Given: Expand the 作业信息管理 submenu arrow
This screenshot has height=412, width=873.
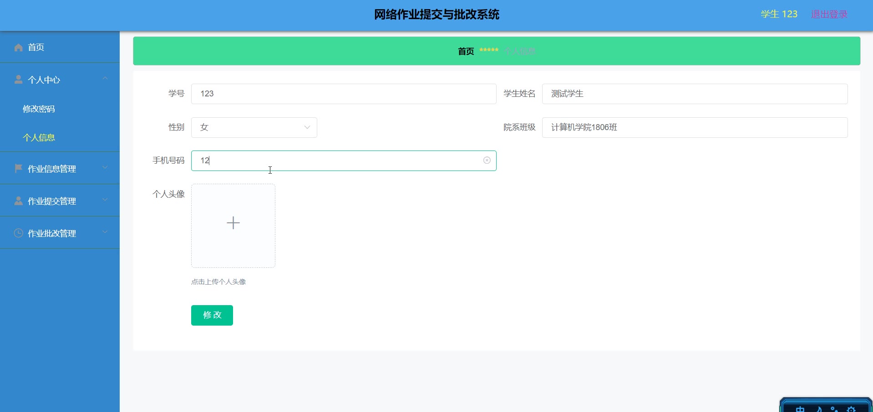Looking at the screenshot, I should click(105, 168).
